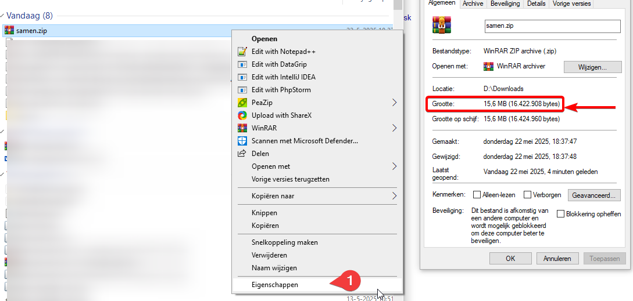Click the WinRAR icon in context menu
The height and width of the screenshot is (301, 633).
[242, 128]
